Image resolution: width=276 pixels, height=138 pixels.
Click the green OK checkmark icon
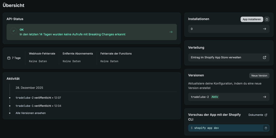[13, 31]
